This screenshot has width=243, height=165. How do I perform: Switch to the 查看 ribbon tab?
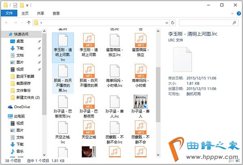(x=56, y=13)
